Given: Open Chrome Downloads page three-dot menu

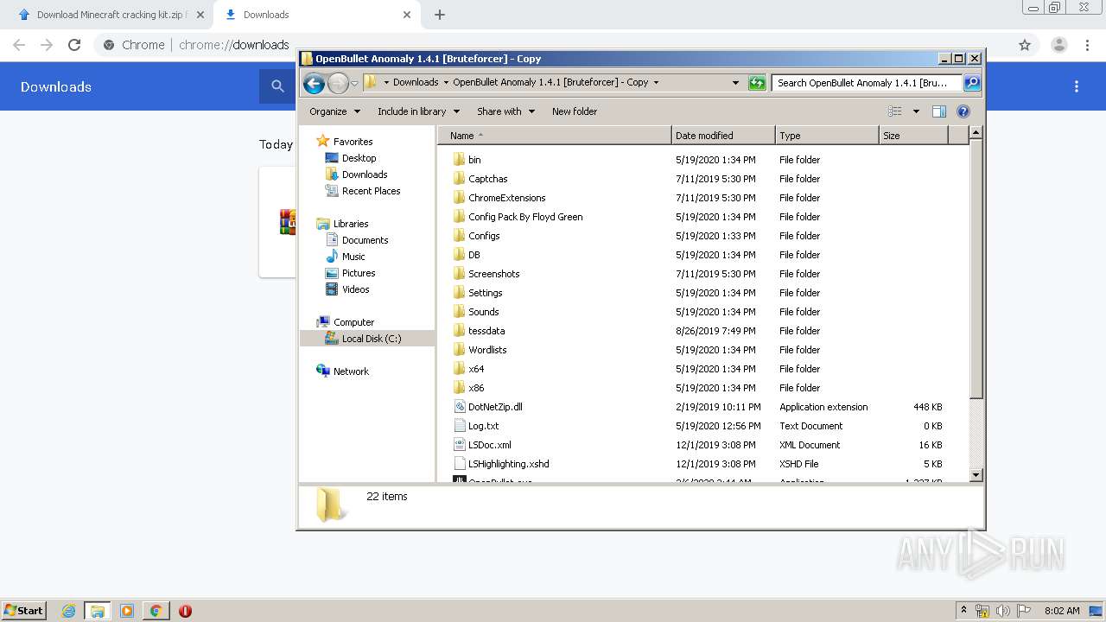Looking at the screenshot, I should pos(1077,86).
